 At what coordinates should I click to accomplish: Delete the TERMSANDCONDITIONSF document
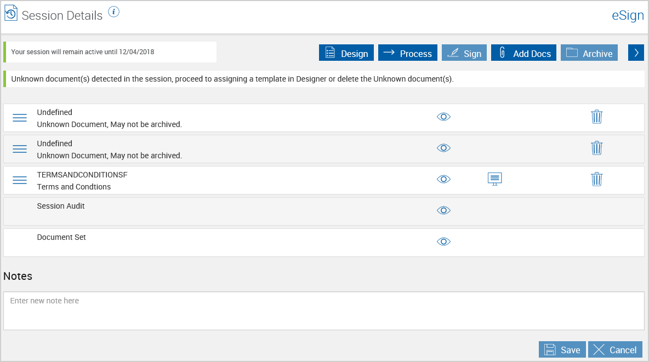click(x=597, y=179)
